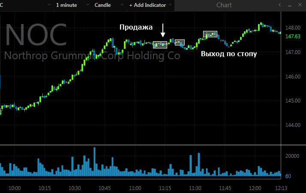306x193 pixels.
Task: Minimize the Chart window
Action: tap(290, 6)
